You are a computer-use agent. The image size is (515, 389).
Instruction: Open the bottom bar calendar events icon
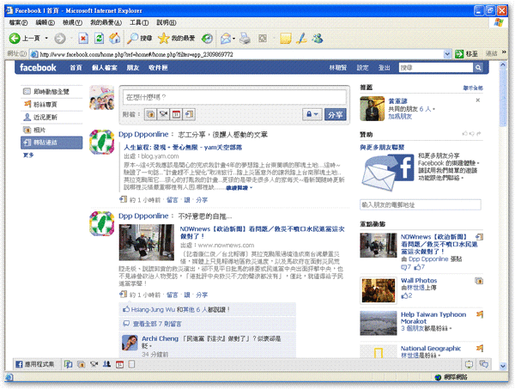tap(119, 364)
